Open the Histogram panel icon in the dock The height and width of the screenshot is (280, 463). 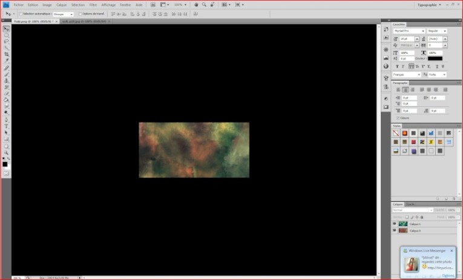click(x=386, y=58)
